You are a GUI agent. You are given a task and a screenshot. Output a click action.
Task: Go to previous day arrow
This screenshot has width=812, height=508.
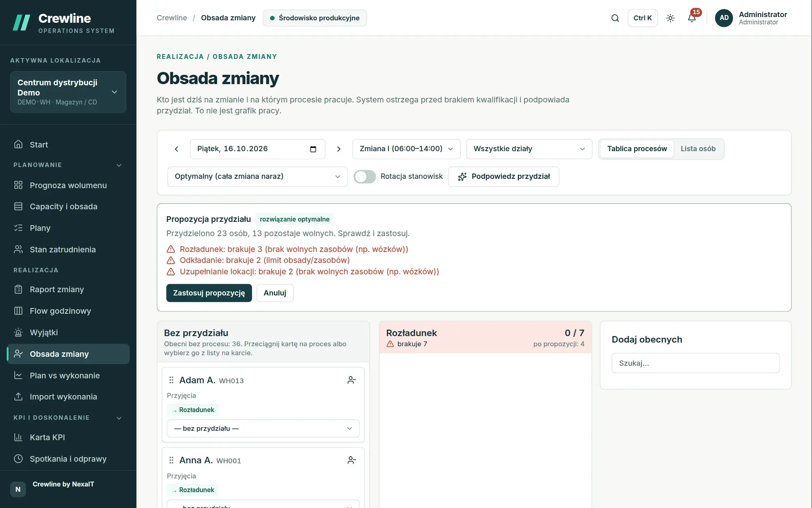177,149
